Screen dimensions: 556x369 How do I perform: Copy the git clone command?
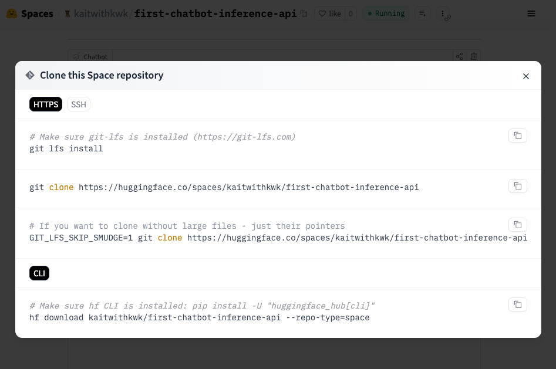(517, 187)
